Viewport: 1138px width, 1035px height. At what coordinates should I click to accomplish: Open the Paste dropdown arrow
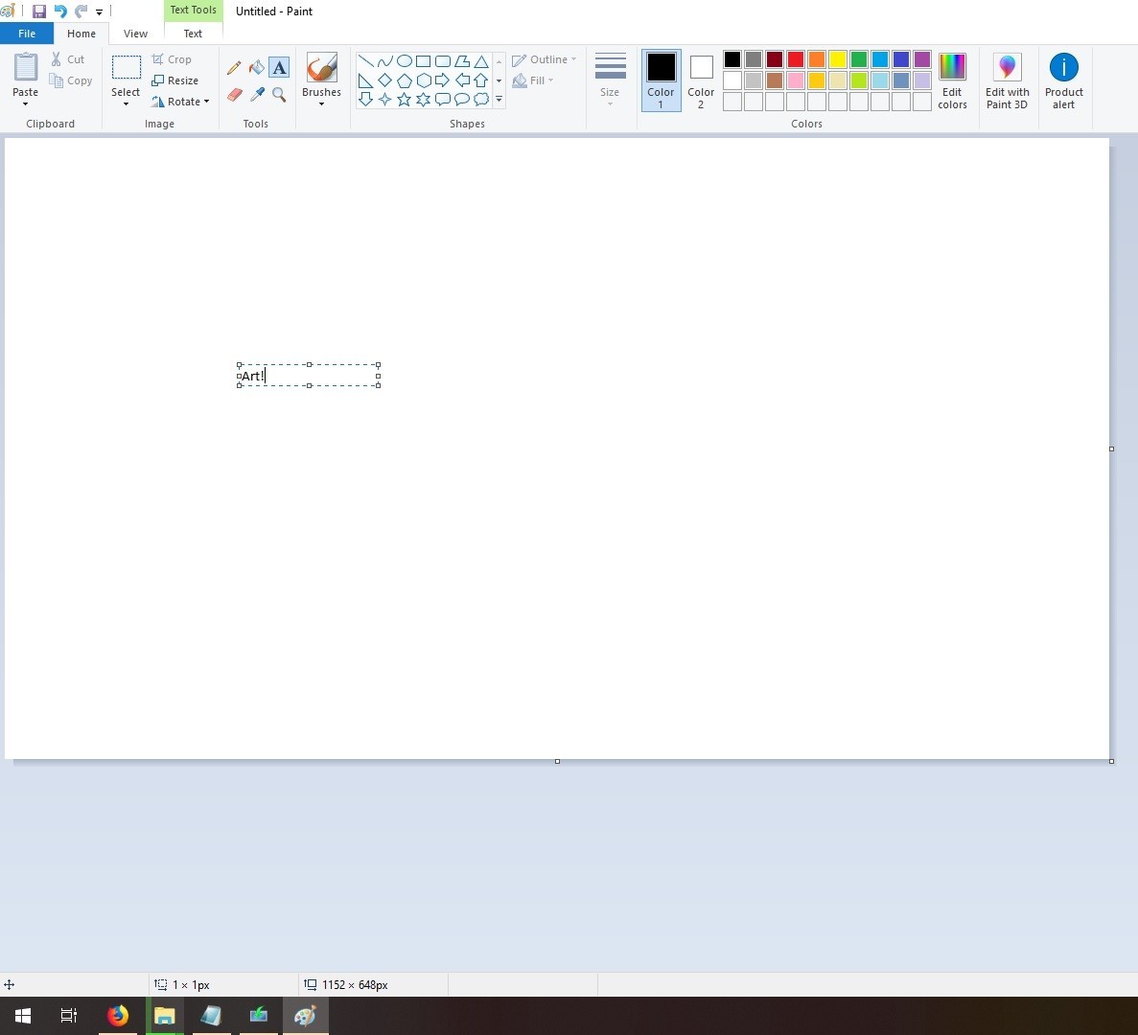point(25,104)
